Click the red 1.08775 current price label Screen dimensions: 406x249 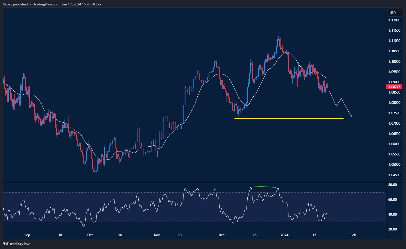tap(394, 87)
